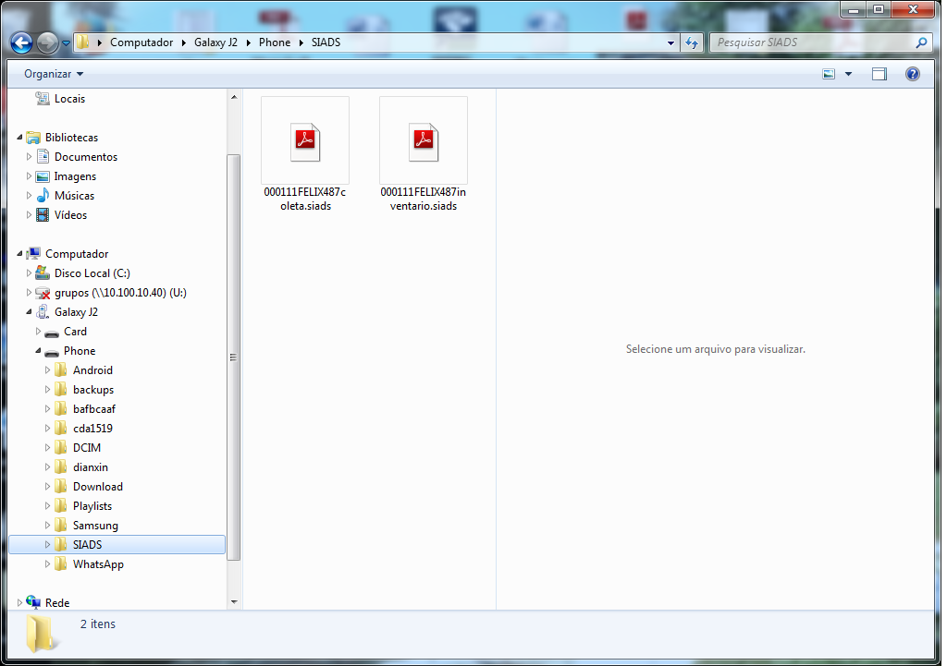Select SIADS in address breadcrumb
947x666 pixels.
tap(326, 42)
